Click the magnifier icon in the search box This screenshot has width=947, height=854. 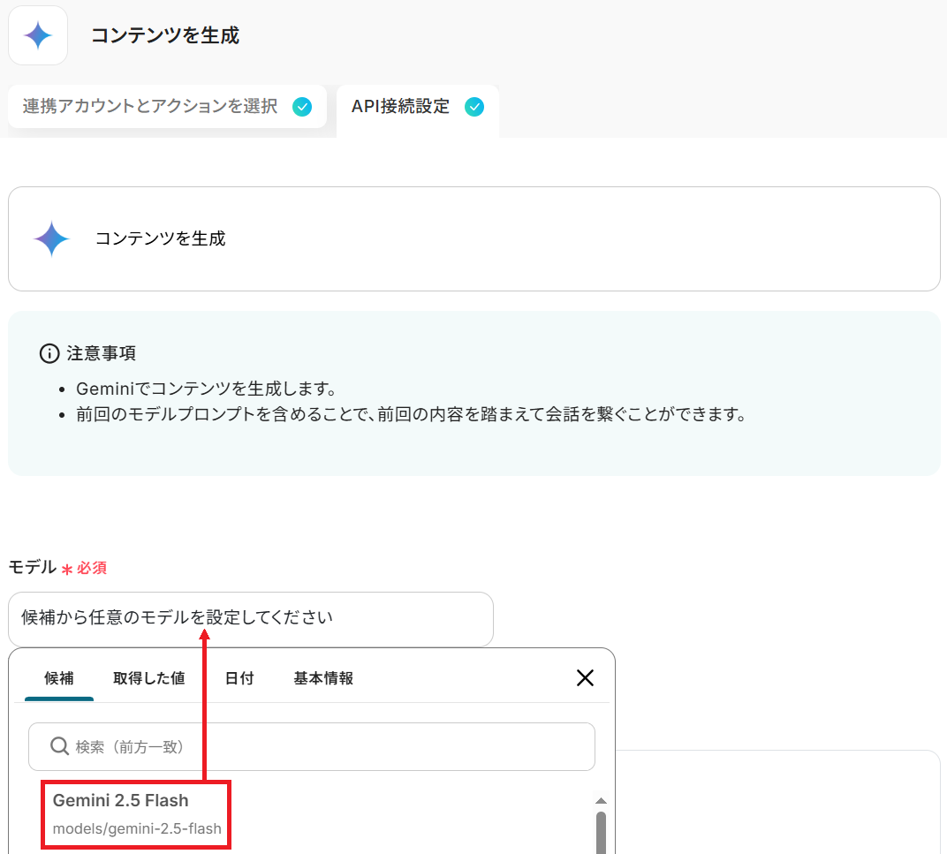click(x=59, y=746)
